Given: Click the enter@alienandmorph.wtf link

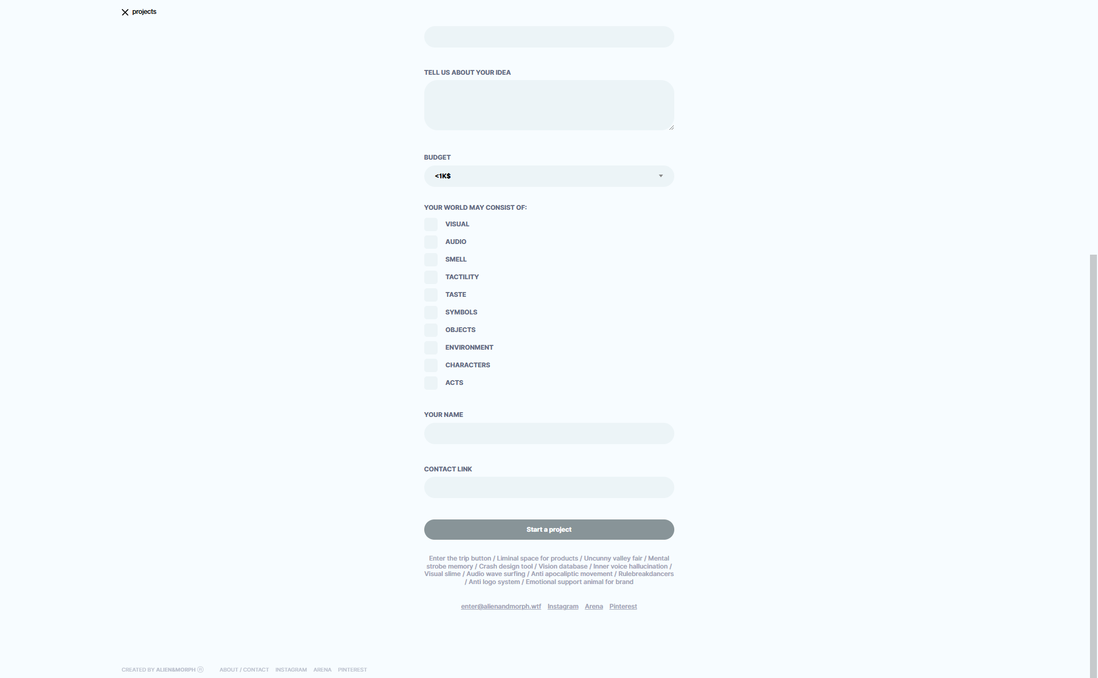Looking at the screenshot, I should [x=501, y=606].
